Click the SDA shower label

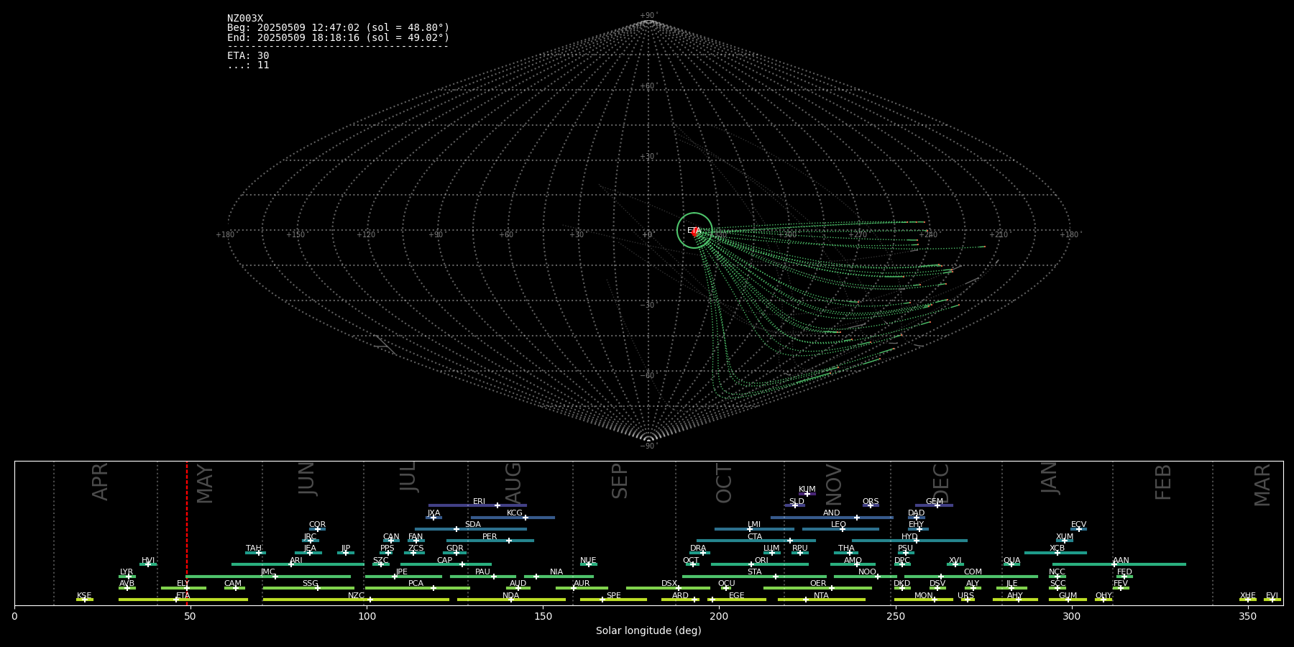[473, 524]
